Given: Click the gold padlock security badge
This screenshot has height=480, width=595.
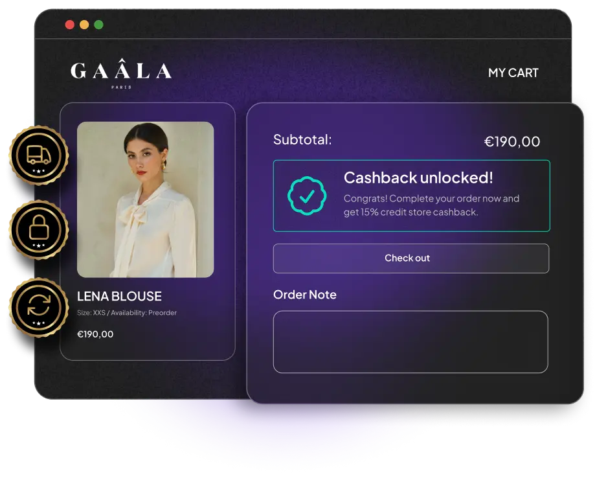Looking at the screenshot, I should coord(39,230).
